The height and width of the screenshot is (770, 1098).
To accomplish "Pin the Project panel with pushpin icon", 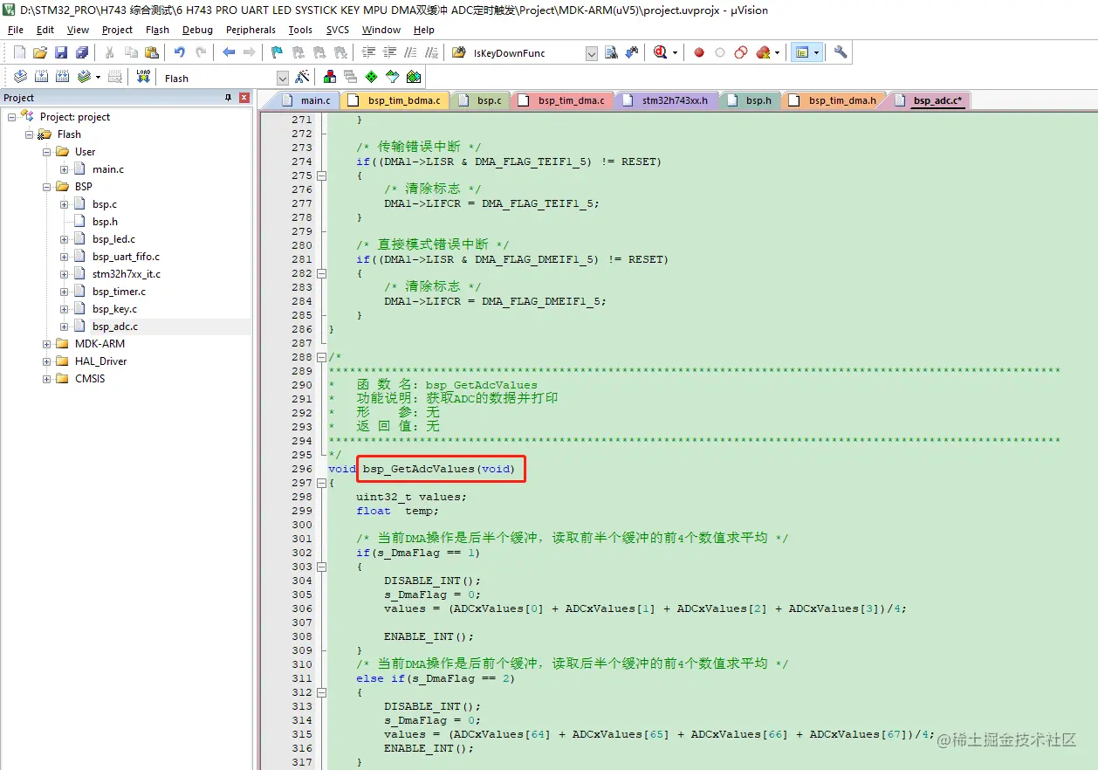I will 229,98.
